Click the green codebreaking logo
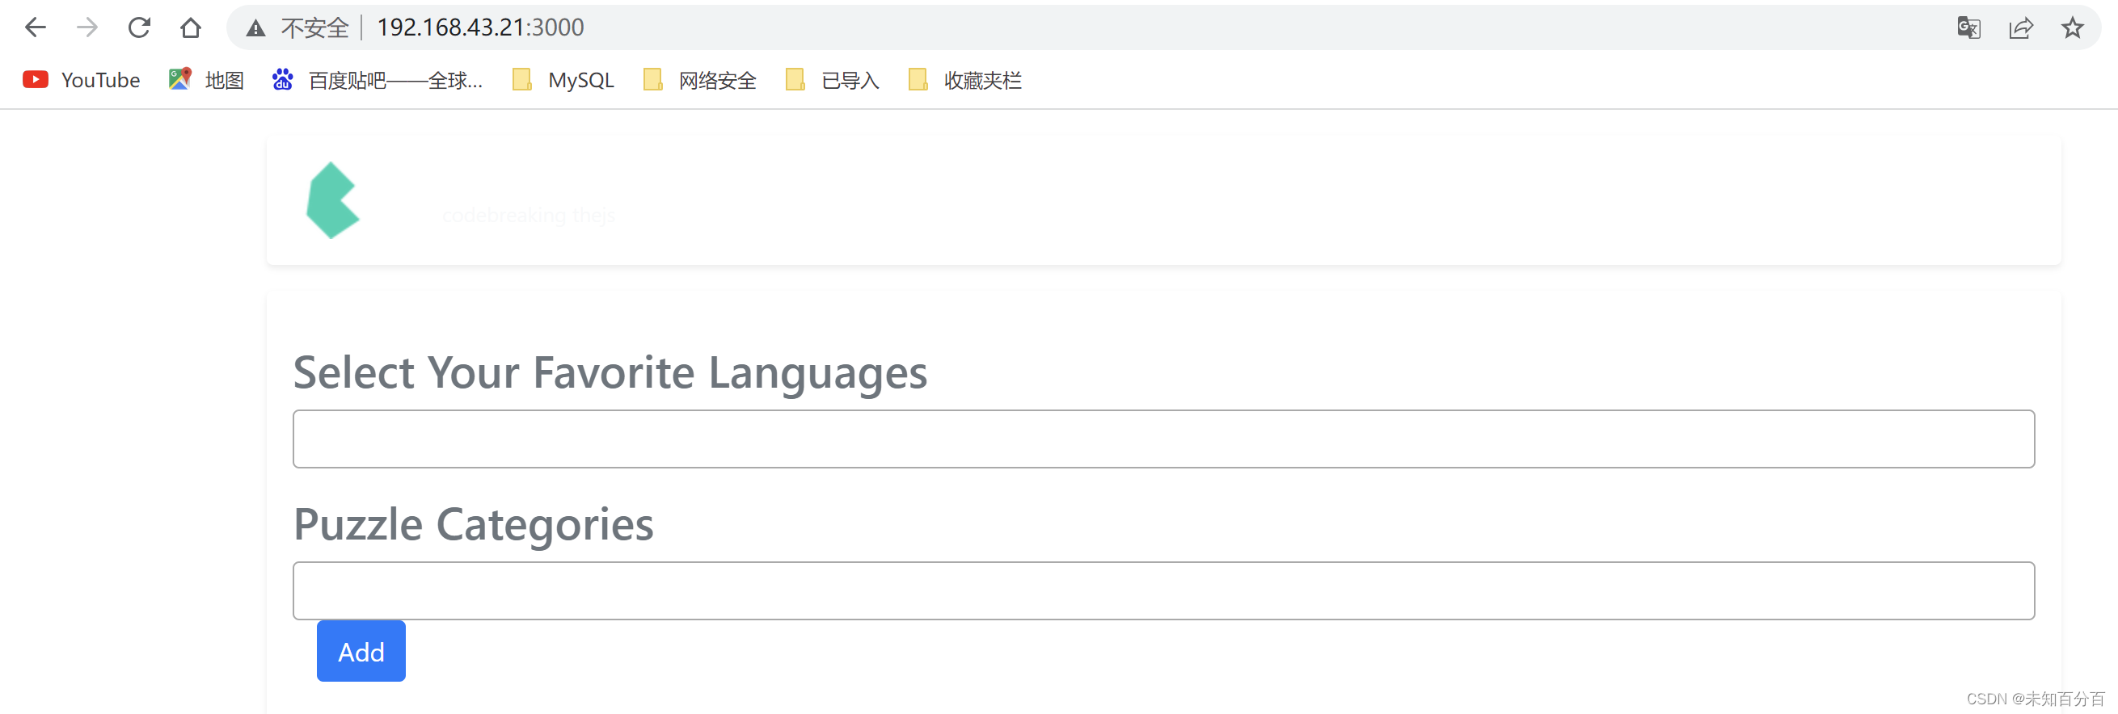This screenshot has width=2118, height=714. (x=332, y=200)
